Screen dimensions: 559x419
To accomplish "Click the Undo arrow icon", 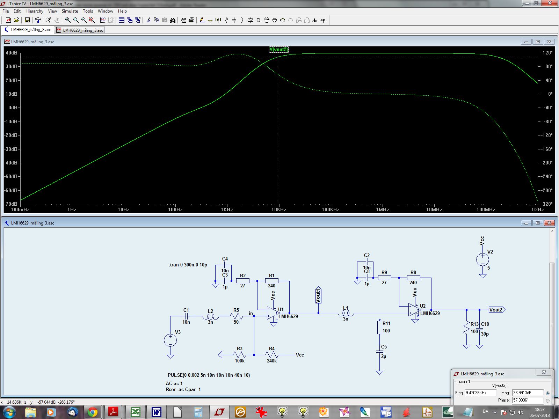I will click(283, 20).
